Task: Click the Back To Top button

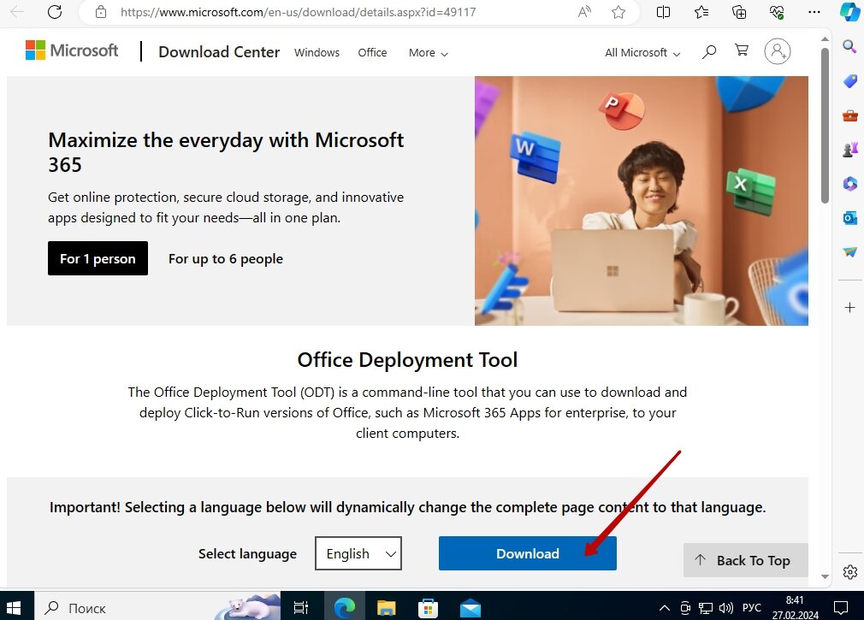Action: 746,560
